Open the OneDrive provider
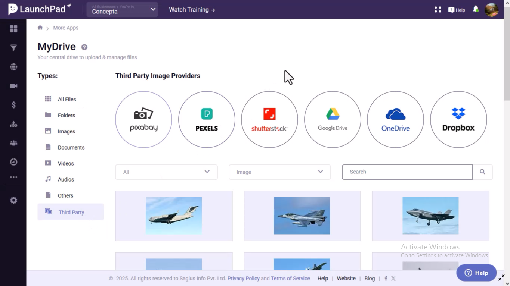Screen dimensions: 510x286 tap(395, 119)
